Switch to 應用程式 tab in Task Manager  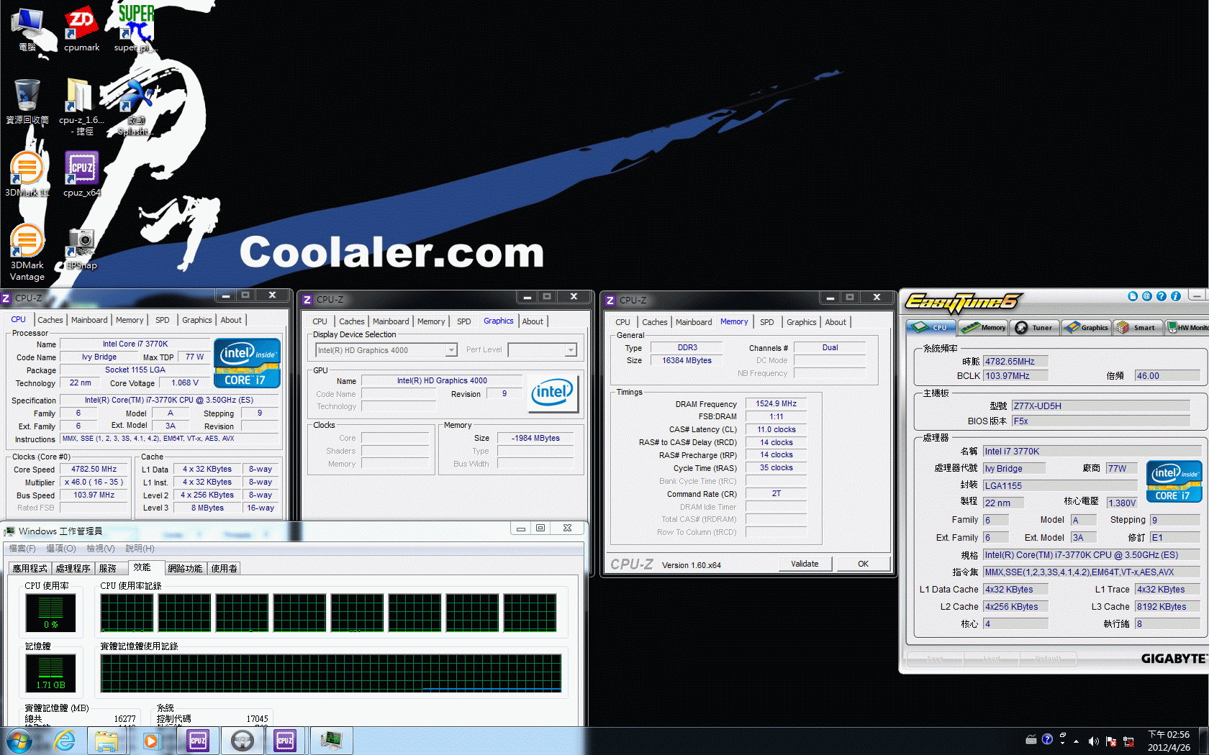click(x=30, y=568)
